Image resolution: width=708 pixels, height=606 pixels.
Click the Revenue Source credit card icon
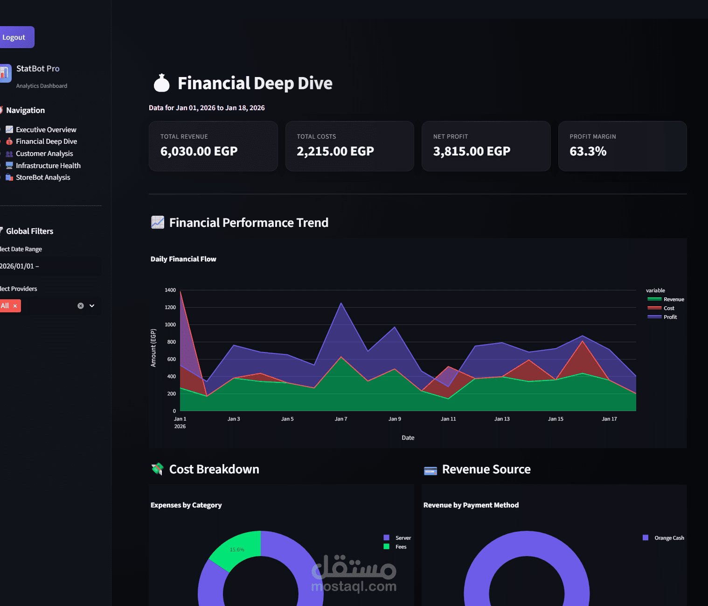430,471
